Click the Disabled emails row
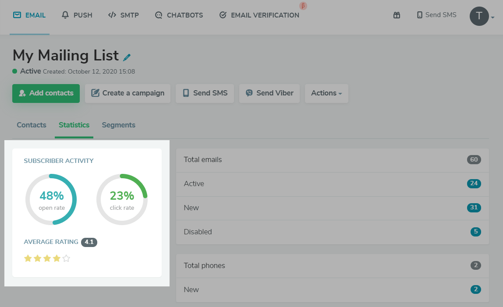This screenshot has height=307, width=503. 332,232
